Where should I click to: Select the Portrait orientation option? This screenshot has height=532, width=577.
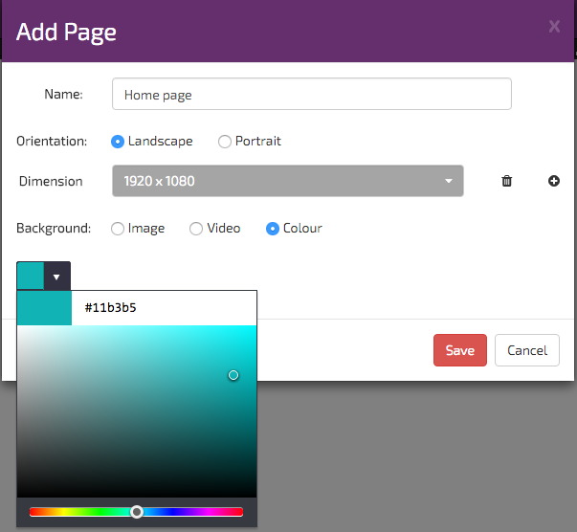pos(225,142)
